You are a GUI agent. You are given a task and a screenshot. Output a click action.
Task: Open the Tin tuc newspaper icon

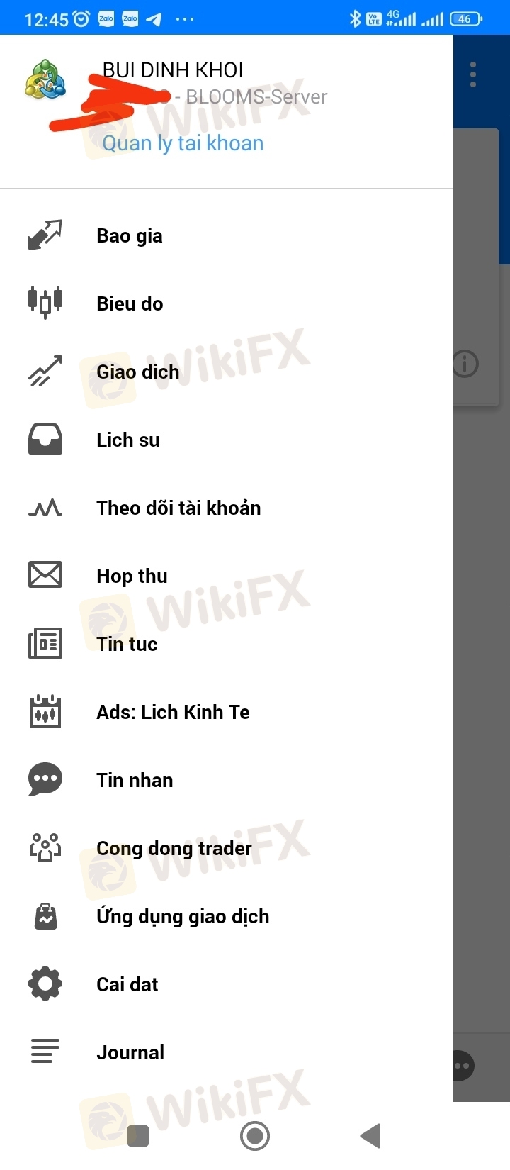[45, 643]
